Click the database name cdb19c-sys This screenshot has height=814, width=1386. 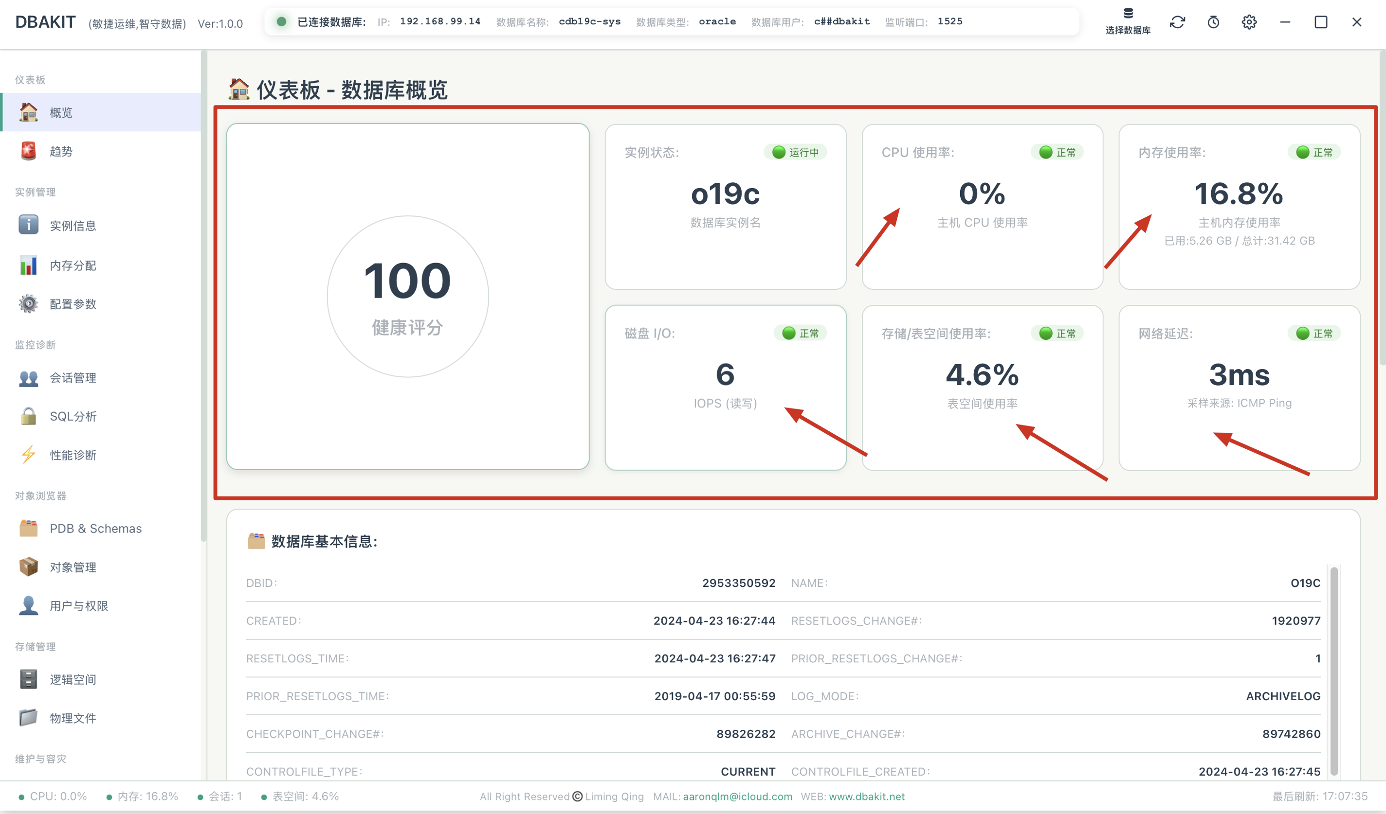pyautogui.click(x=590, y=21)
